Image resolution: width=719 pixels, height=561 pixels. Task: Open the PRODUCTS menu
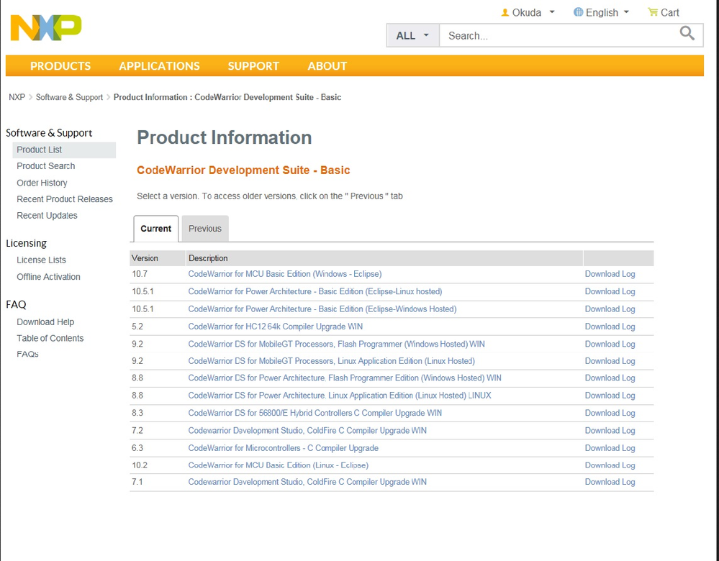[x=60, y=65]
